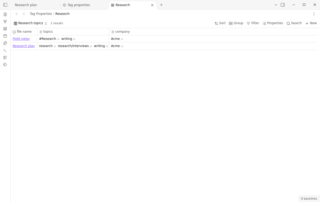The image size is (320, 202).
Task: Minimize the application window
Action: 294,5
